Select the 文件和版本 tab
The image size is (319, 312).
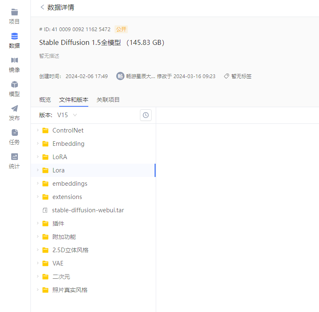(x=74, y=100)
